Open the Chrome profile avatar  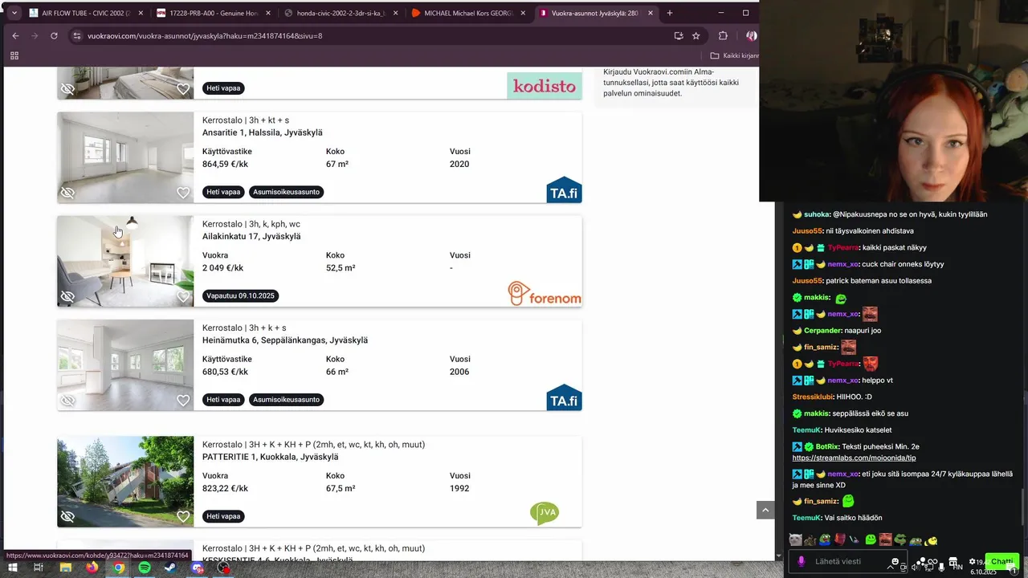tap(751, 35)
